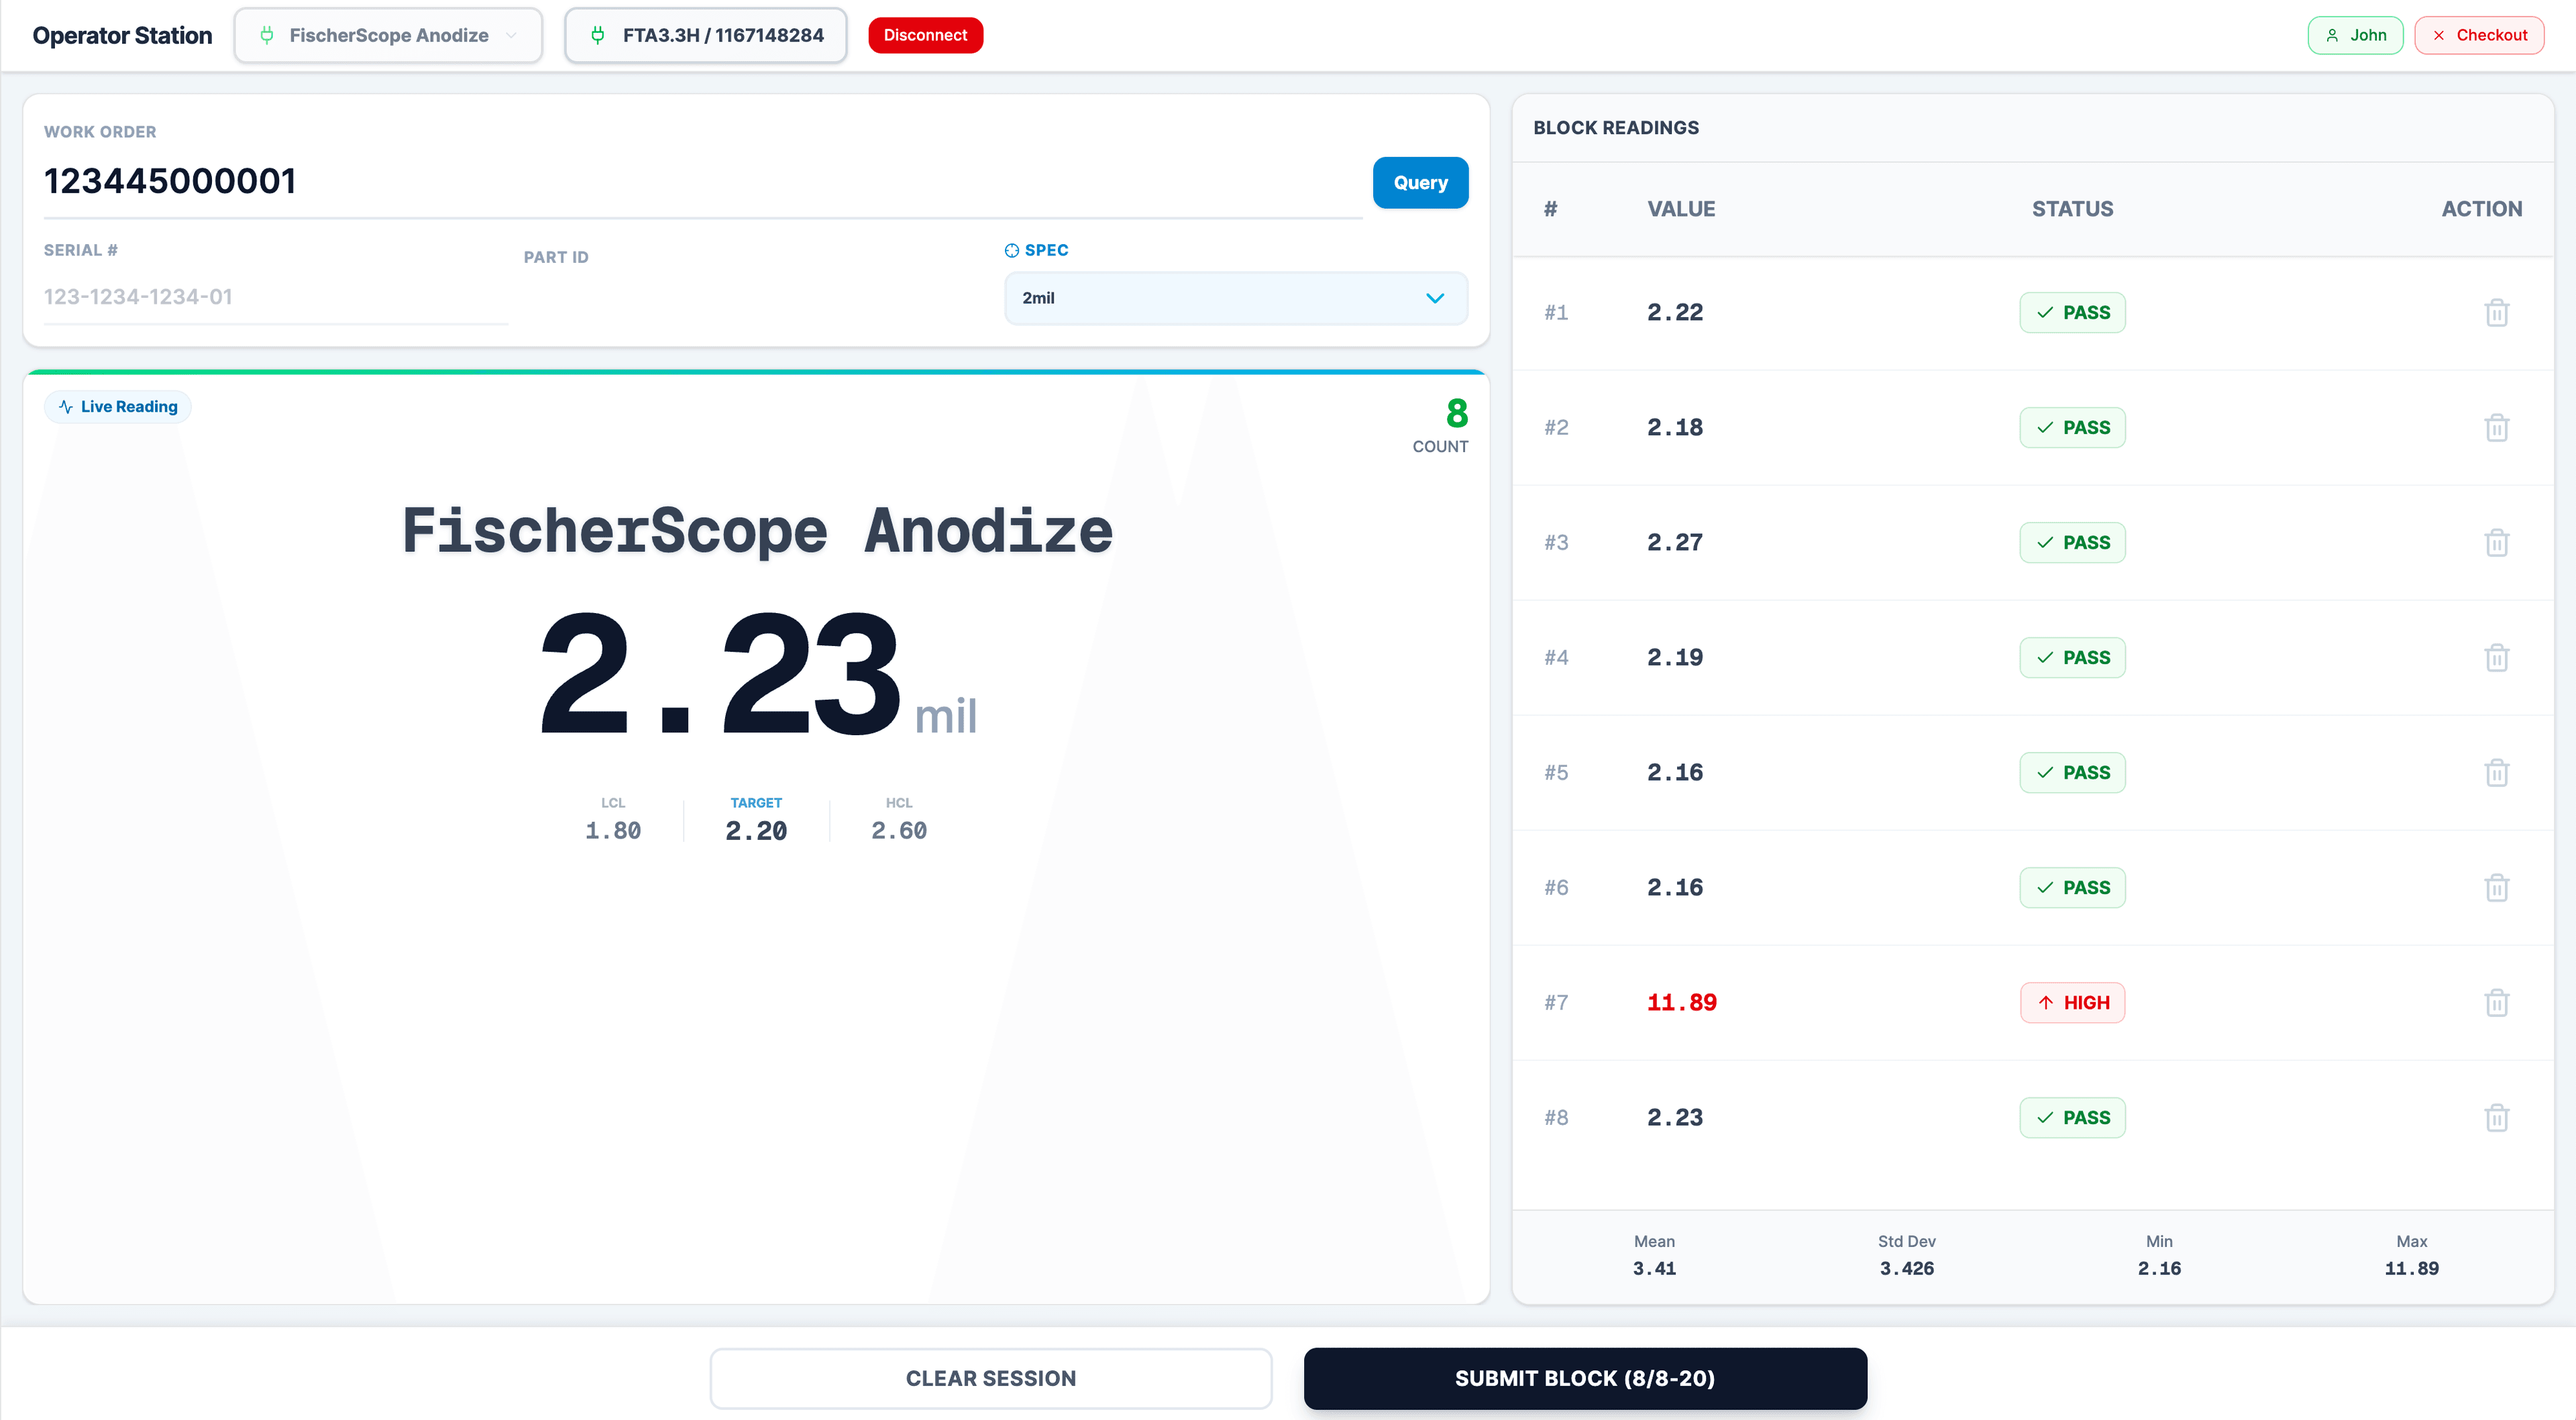Select the Checkout option
This screenshot has width=2576, height=1420.
2479,35
